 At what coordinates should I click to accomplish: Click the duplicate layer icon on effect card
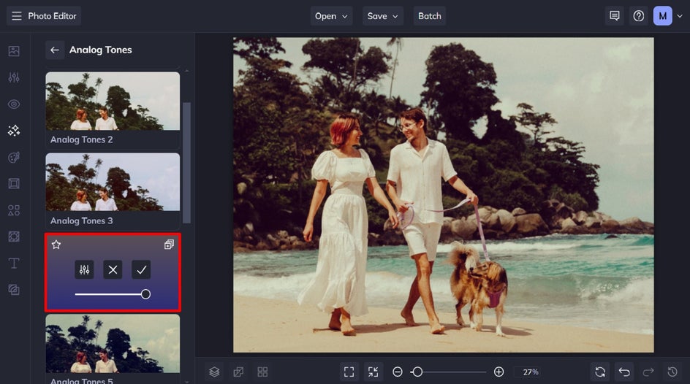coord(169,245)
